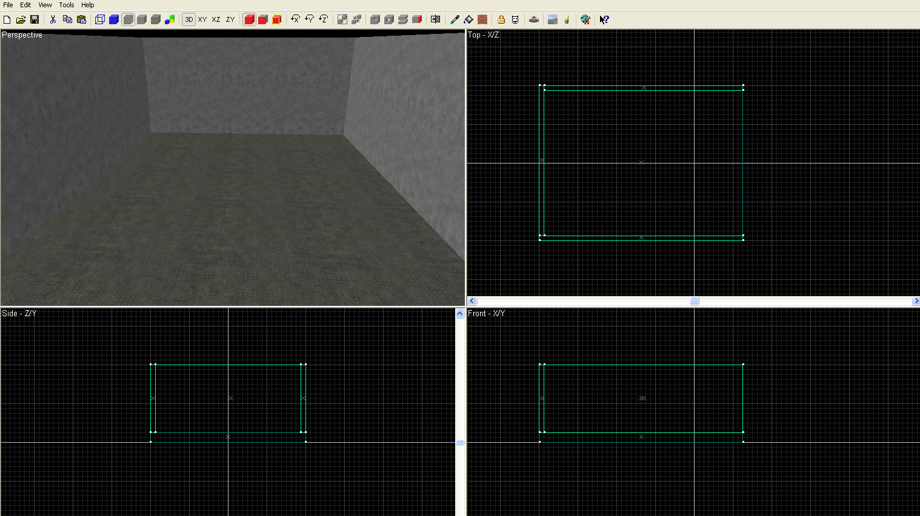Click the mask face icon
This screenshot has width=920, height=516.
[515, 19]
